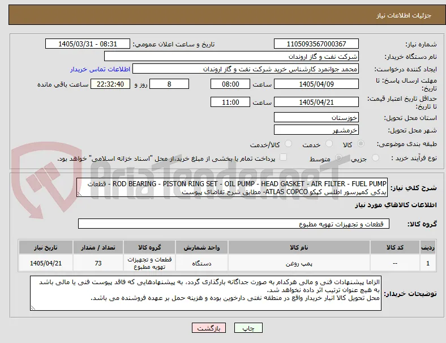The height and width of the screenshot is (343, 446).
Task: Open buyer contact info link اطلاعات تماس خریدار
Action: click(x=100, y=69)
